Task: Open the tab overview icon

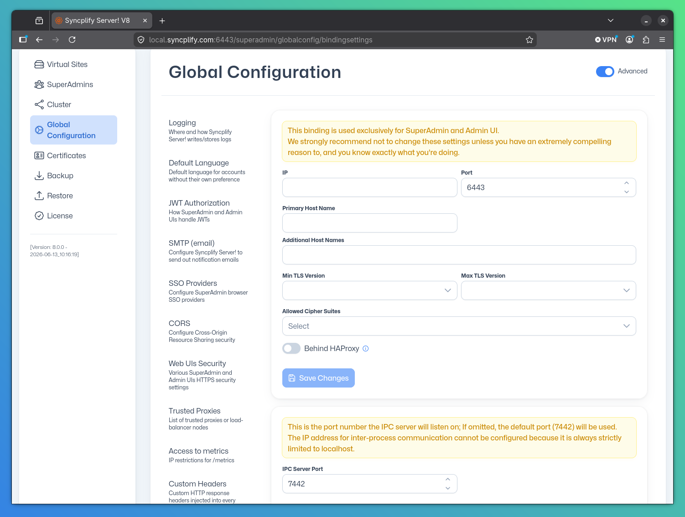Action: (39, 21)
